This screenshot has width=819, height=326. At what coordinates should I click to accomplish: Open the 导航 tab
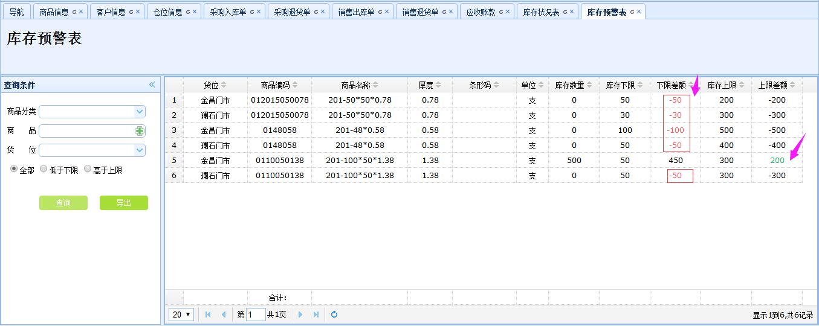[x=16, y=12]
